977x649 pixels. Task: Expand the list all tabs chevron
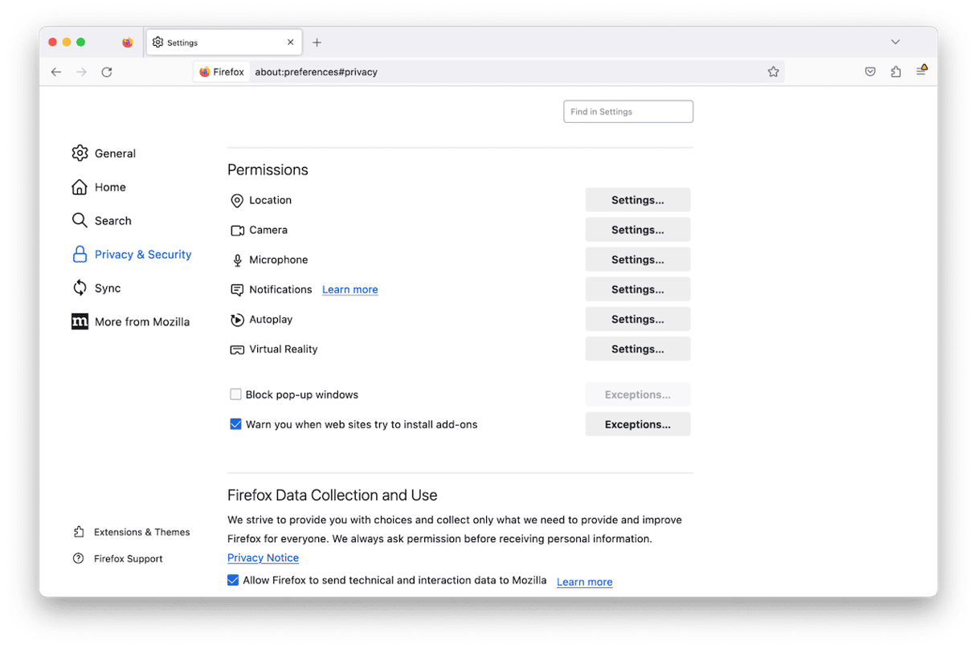point(896,42)
